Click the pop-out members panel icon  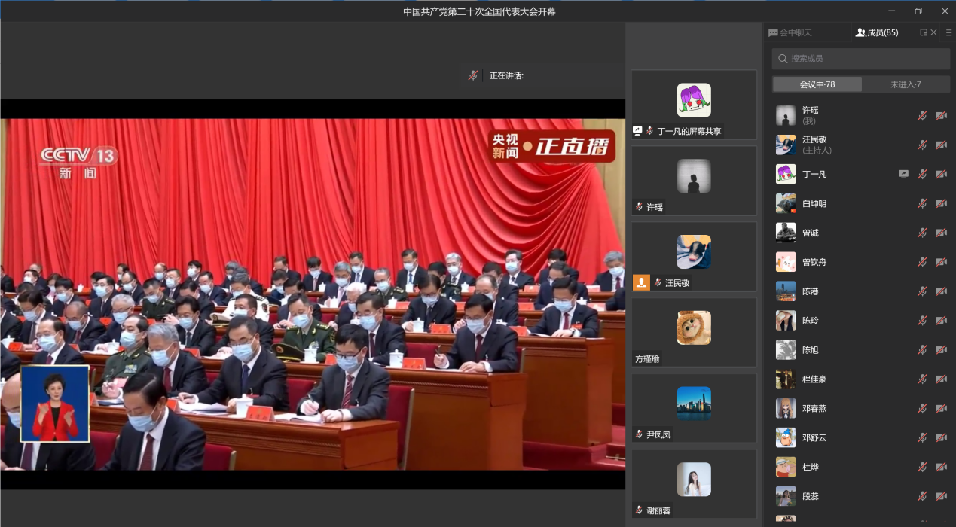pos(924,32)
